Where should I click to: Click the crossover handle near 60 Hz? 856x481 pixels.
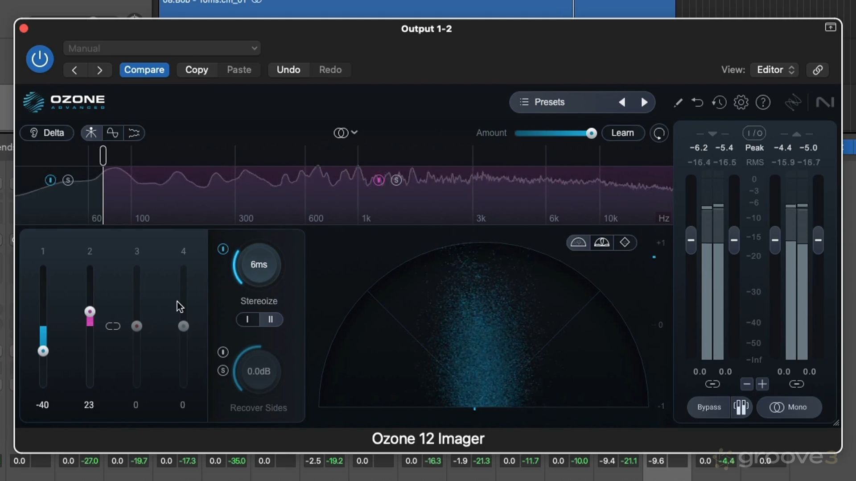103,156
